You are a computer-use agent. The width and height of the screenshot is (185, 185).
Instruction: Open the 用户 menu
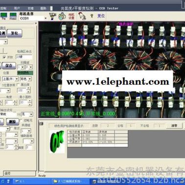click(x=17, y=8)
